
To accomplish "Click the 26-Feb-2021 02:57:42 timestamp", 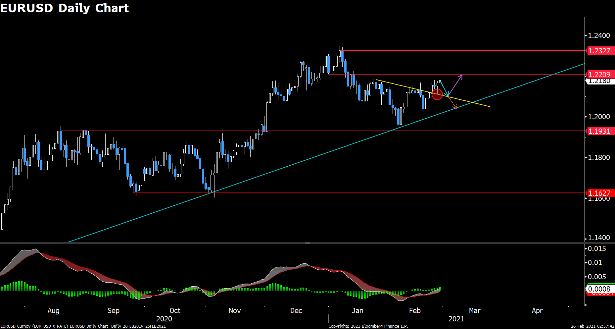I will click(x=592, y=326).
